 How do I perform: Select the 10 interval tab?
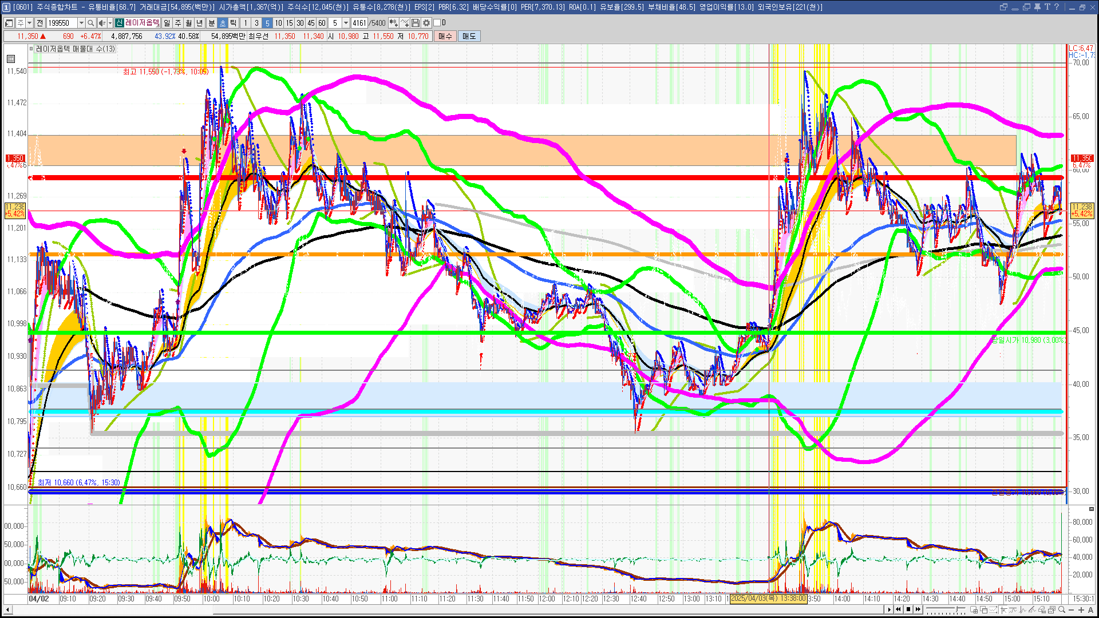click(278, 23)
